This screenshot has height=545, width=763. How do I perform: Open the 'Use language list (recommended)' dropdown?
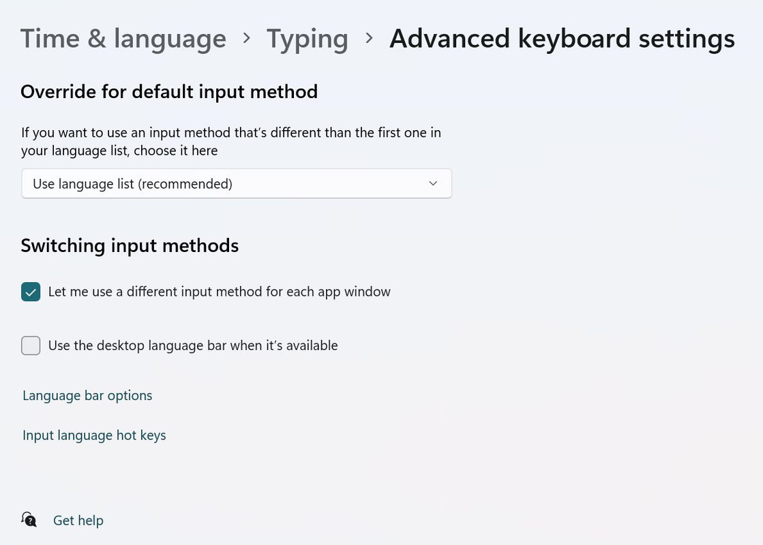coord(237,184)
